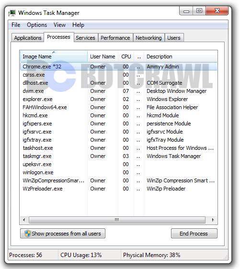
Task: Select the igfxsrvc.exe process
Action: click(x=118, y=132)
